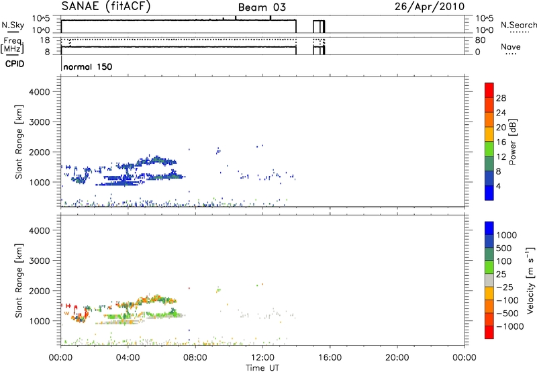Screen dimensions: 537x372
Task: Click the 2000 tick on velocity panel
Action: click(40, 291)
